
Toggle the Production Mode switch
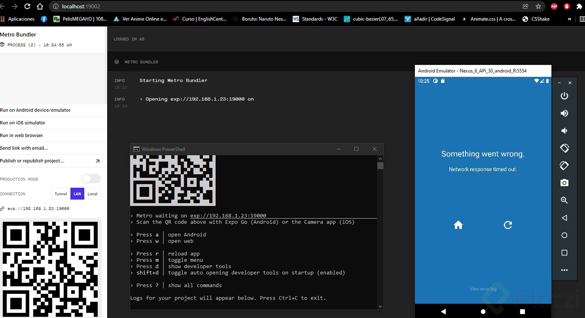click(x=91, y=179)
